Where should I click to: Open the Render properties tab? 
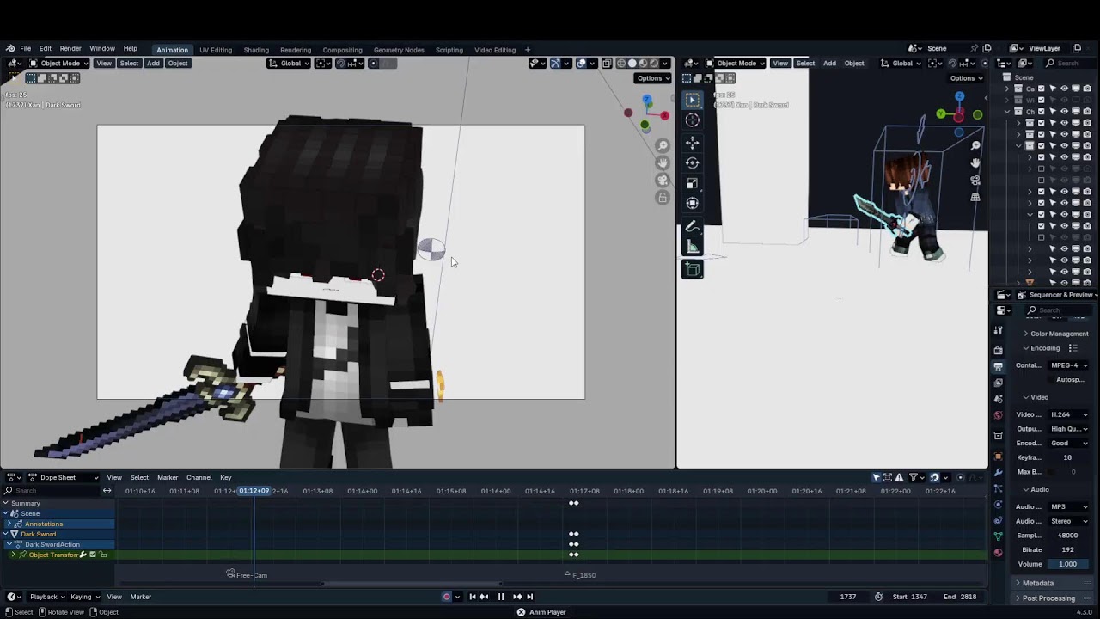pos(998,350)
